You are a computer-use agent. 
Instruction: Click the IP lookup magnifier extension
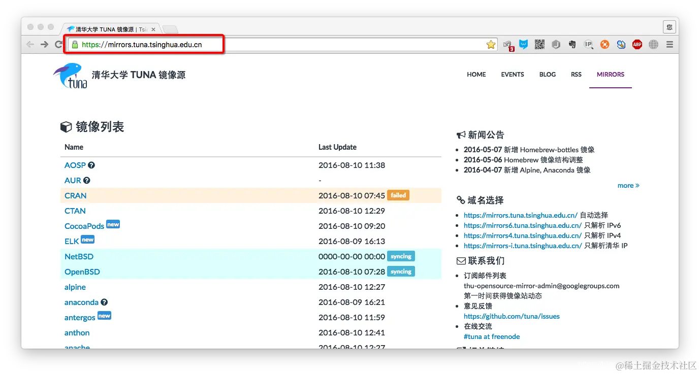(588, 45)
